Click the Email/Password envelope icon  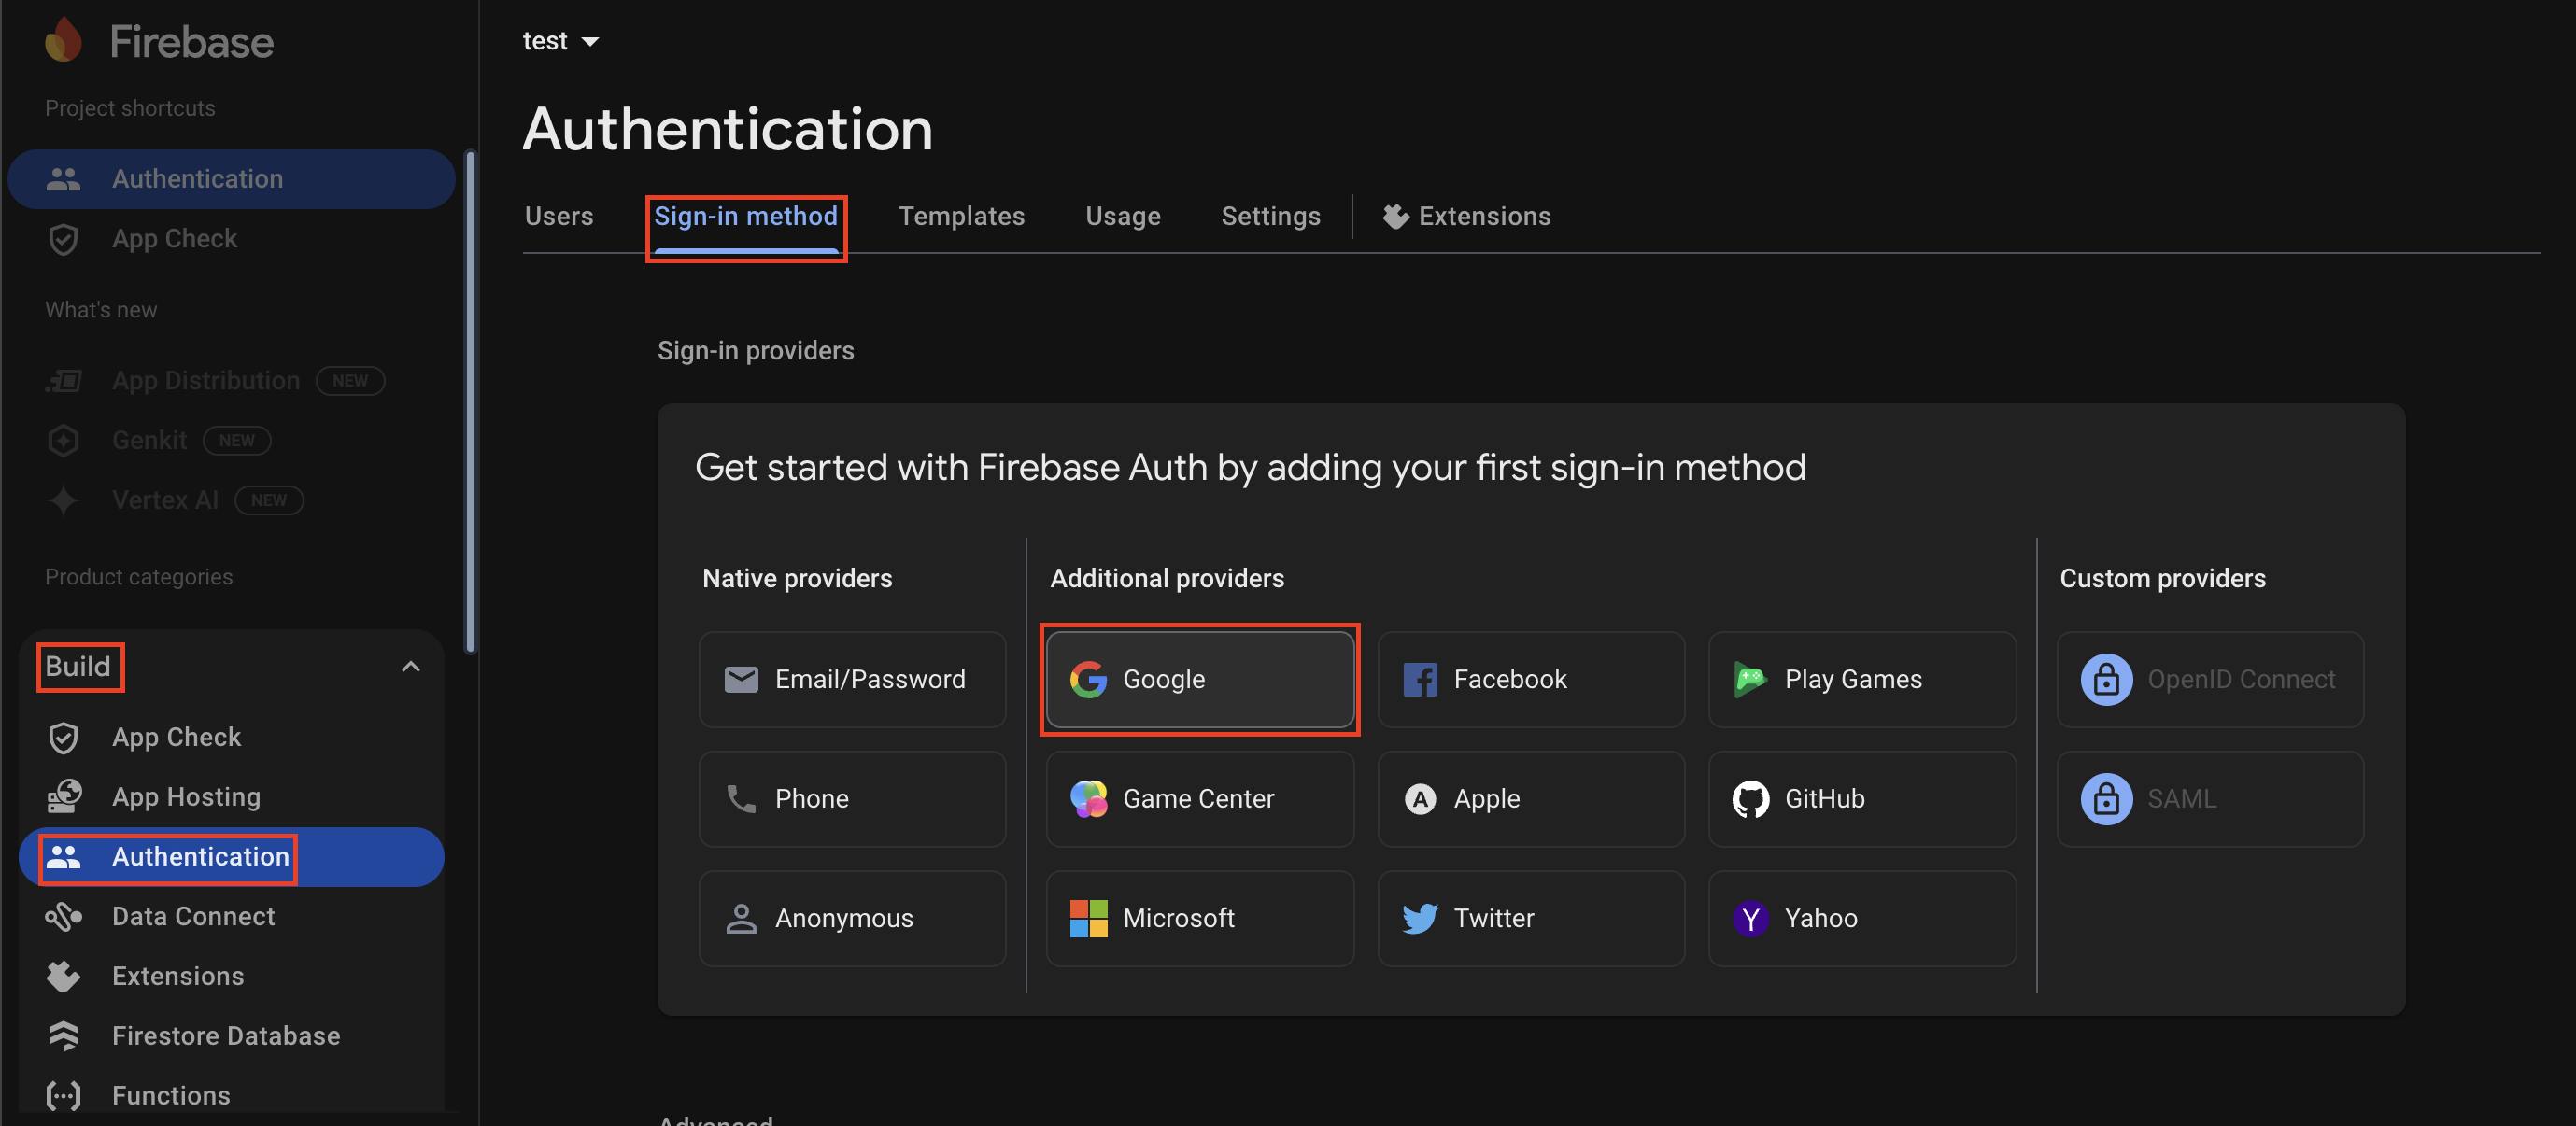(x=741, y=680)
